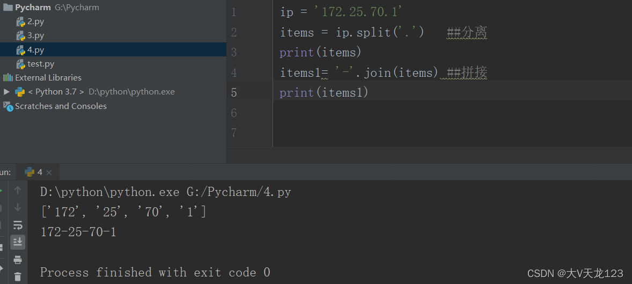Image resolution: width=632 pixels, height=284 pixels.
Task: Toggle soft-wrap in Run console
Action: pos(17,225)
